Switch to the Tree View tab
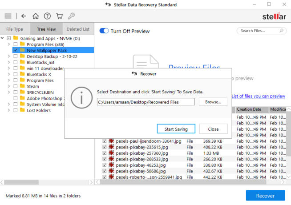The width and height of the screenshot is (291, 205). point(46,29)
